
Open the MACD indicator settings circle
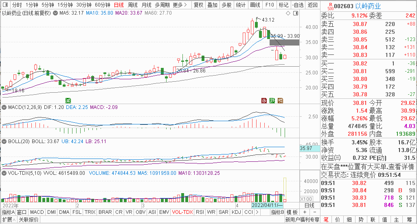tap(4, 107)
